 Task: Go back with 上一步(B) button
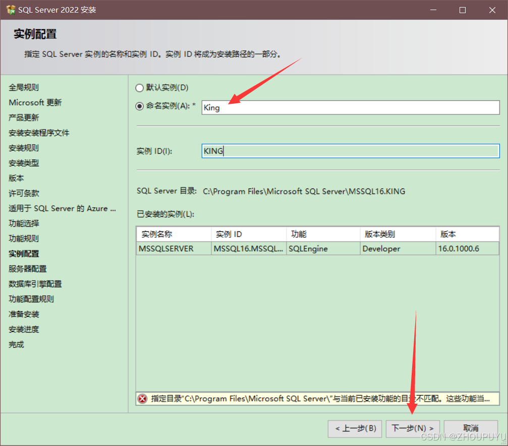pos(355,428)
